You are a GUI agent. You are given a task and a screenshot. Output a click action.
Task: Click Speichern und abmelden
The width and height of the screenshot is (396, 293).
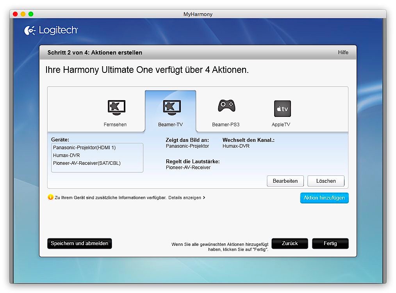pos(79,244)
